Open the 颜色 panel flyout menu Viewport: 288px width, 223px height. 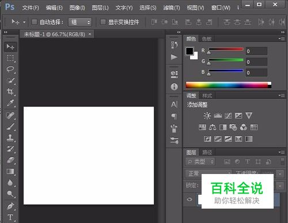(x=282, y=39)
